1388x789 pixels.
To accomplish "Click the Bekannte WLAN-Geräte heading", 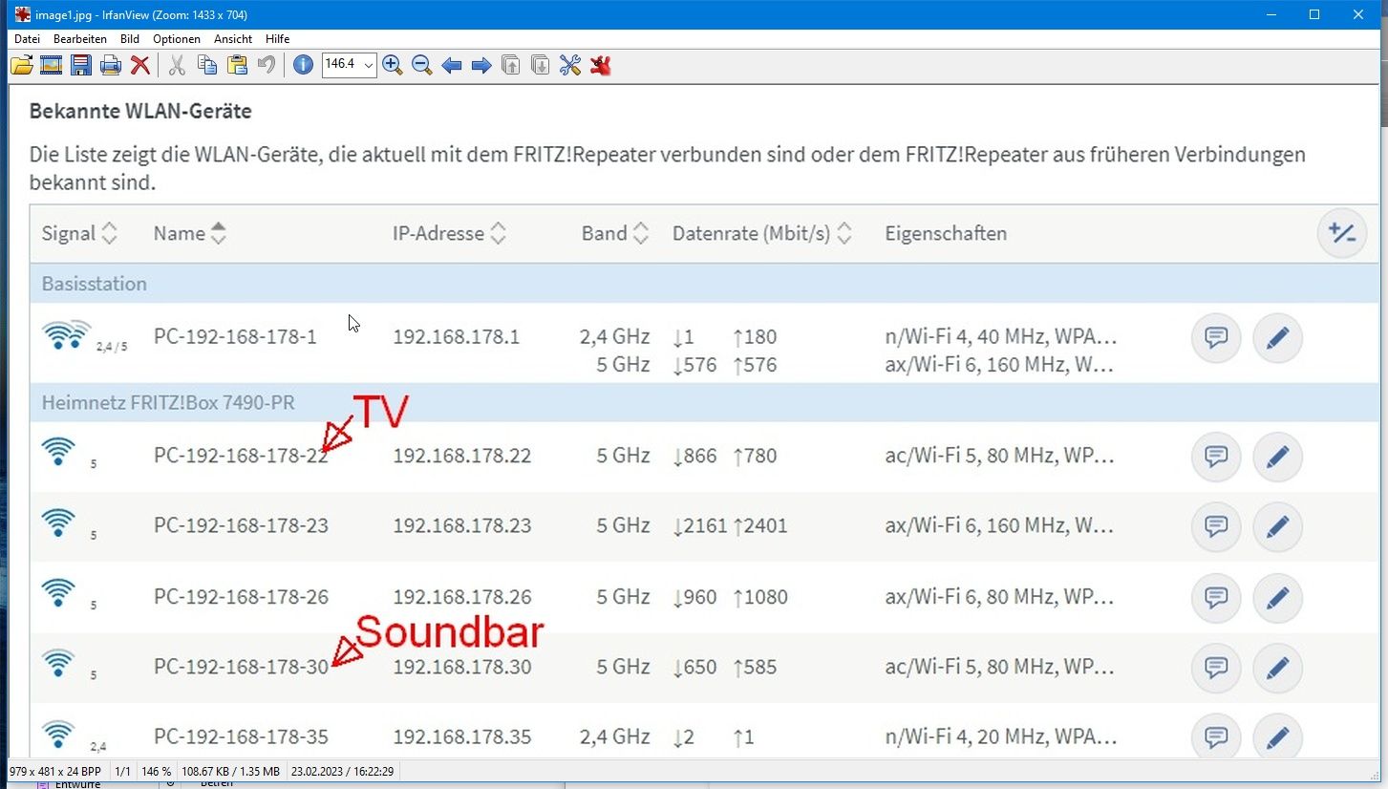I will coord(140,111).
